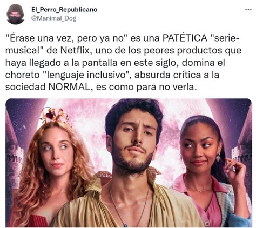
Task: Click the @Manimal_Dog handle
Action: pos(53,18)
